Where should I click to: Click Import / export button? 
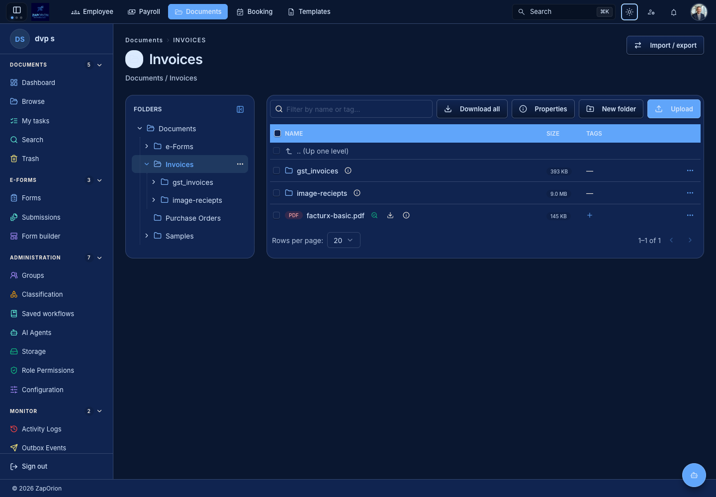coord(665,45)
